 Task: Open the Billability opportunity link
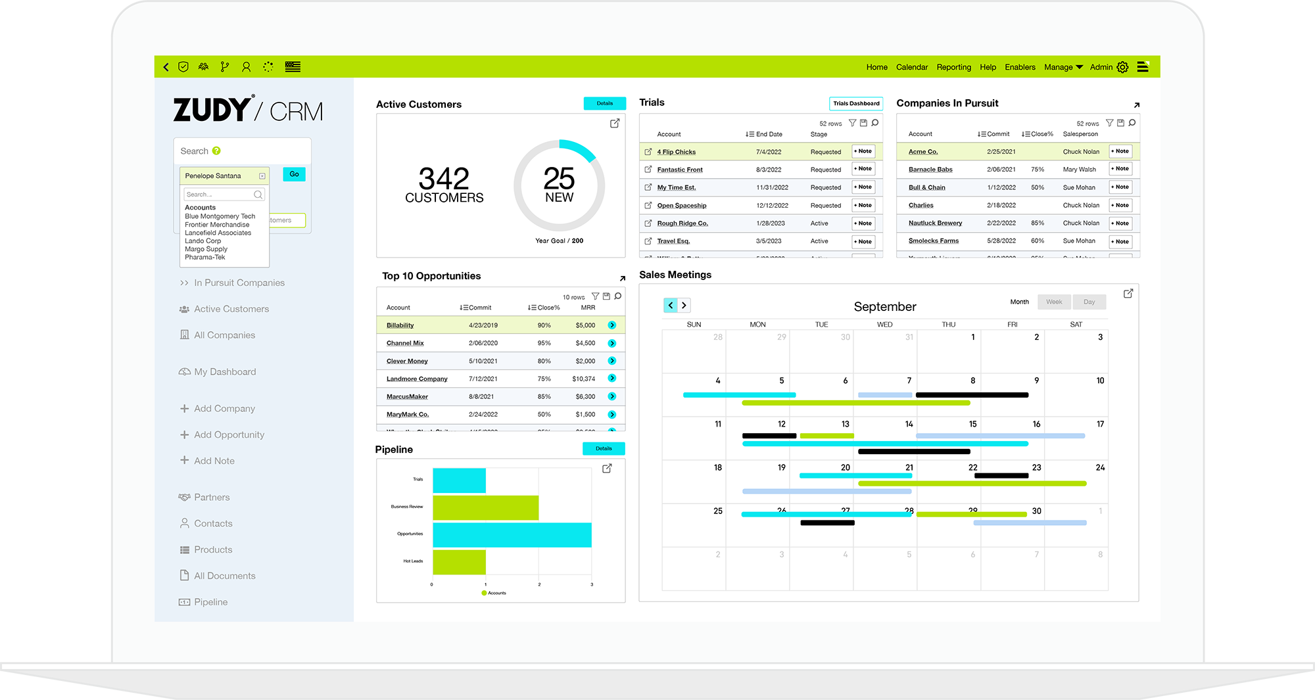tap(400, 325)
